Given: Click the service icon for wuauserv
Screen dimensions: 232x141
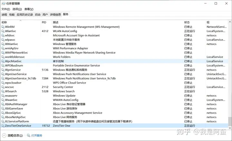Looking at the screenshot, I should pyautogui.click(x=3, y=96).
